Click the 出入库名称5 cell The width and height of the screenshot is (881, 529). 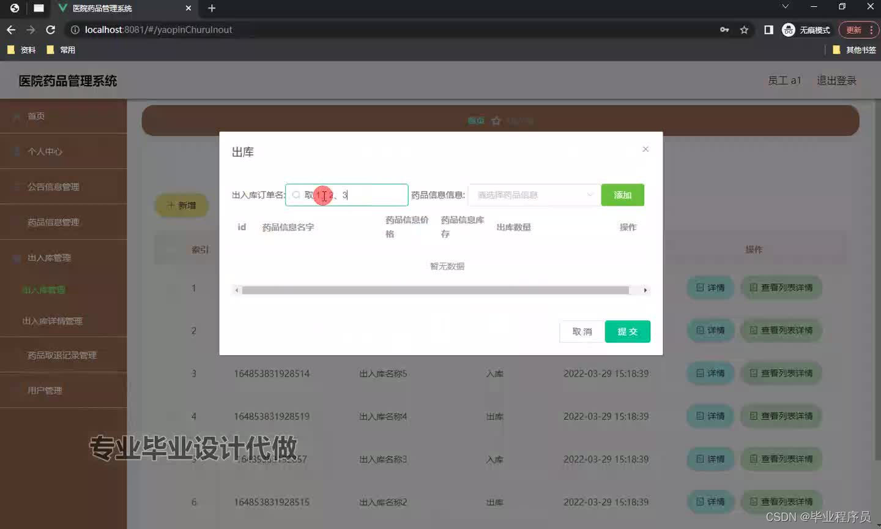pyautogui.click(x=383, y=373)
